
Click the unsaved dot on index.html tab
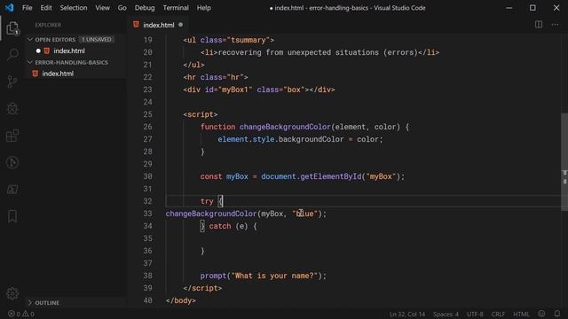pos(180,25)
